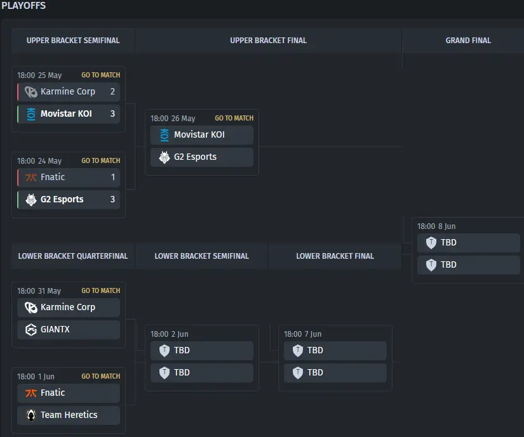Click G2 Esports logo in upper bracket final
524x437 pixels.
(165, 157)
